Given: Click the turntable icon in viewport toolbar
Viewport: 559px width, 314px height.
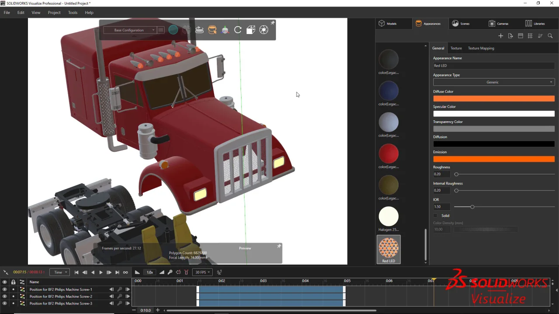Looking at the screenshot, I should pyautogui.click(x=199, y=30).
